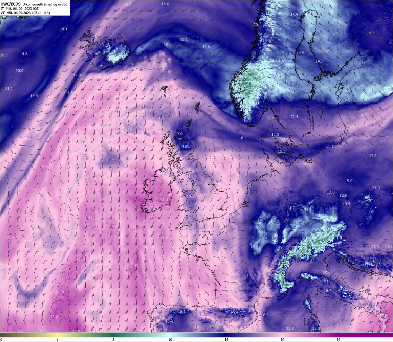
Task: Click the 14.7 value label
Action: pos(320,61)
